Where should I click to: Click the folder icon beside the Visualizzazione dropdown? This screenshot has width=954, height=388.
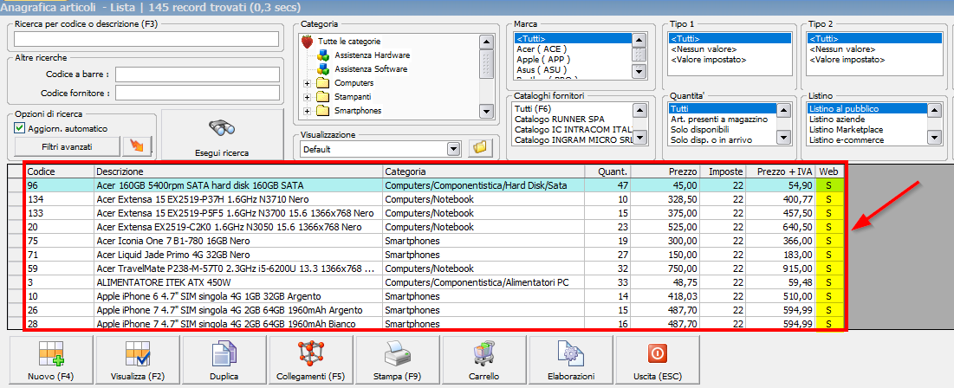click(481, 148)
